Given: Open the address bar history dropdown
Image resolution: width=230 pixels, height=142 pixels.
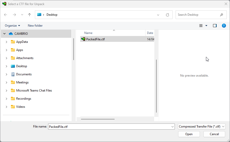Looking at the screenshot, I should pos(158,15).
